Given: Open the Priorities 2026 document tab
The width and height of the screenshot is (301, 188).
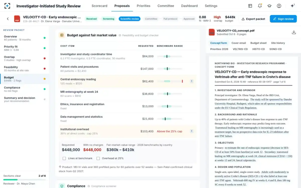Looking at the screenshot, I should click(219, 49).
